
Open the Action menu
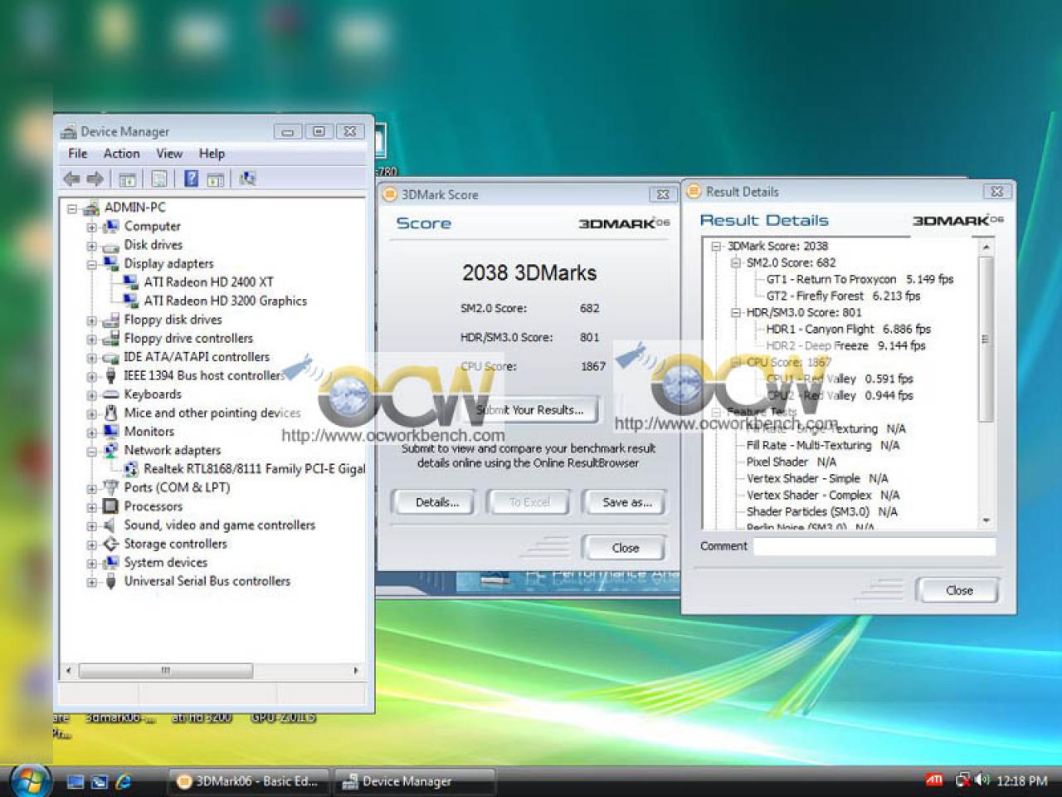click(x=121, y=154)
